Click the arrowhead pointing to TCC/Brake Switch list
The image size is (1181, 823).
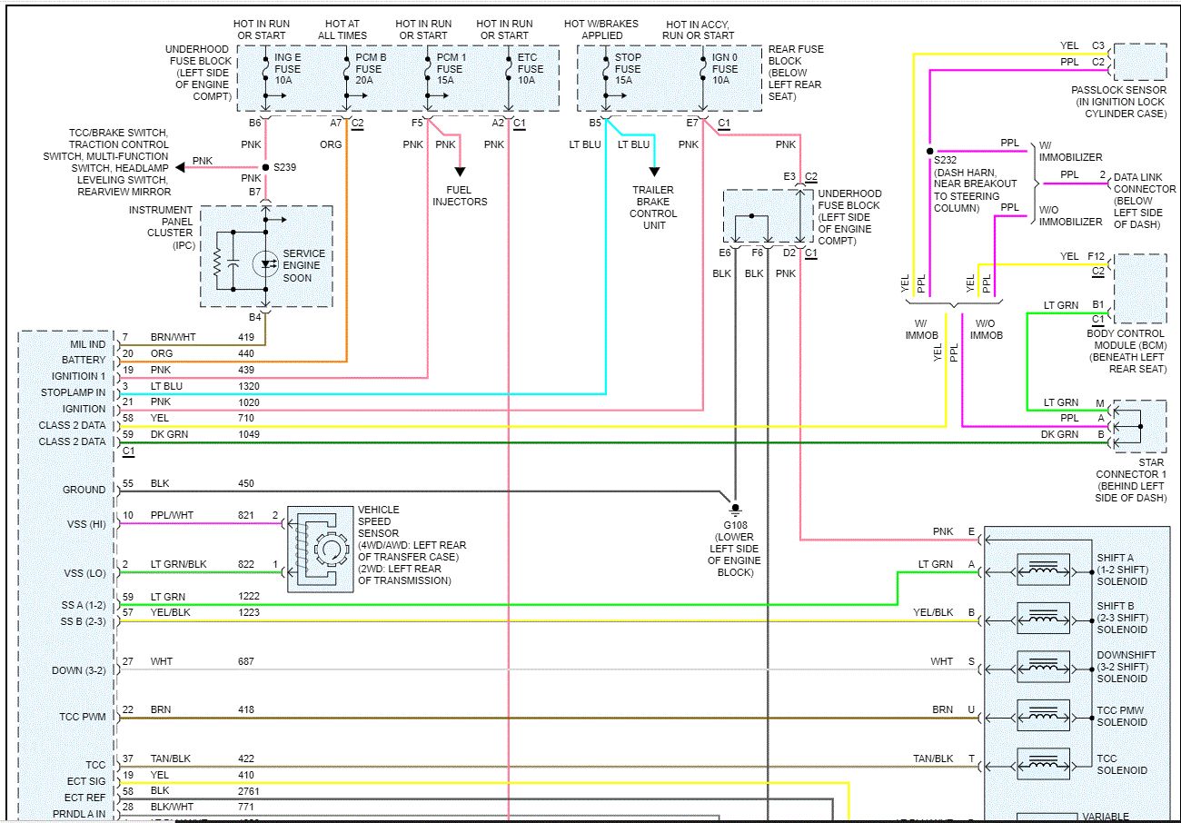(182, 167)
